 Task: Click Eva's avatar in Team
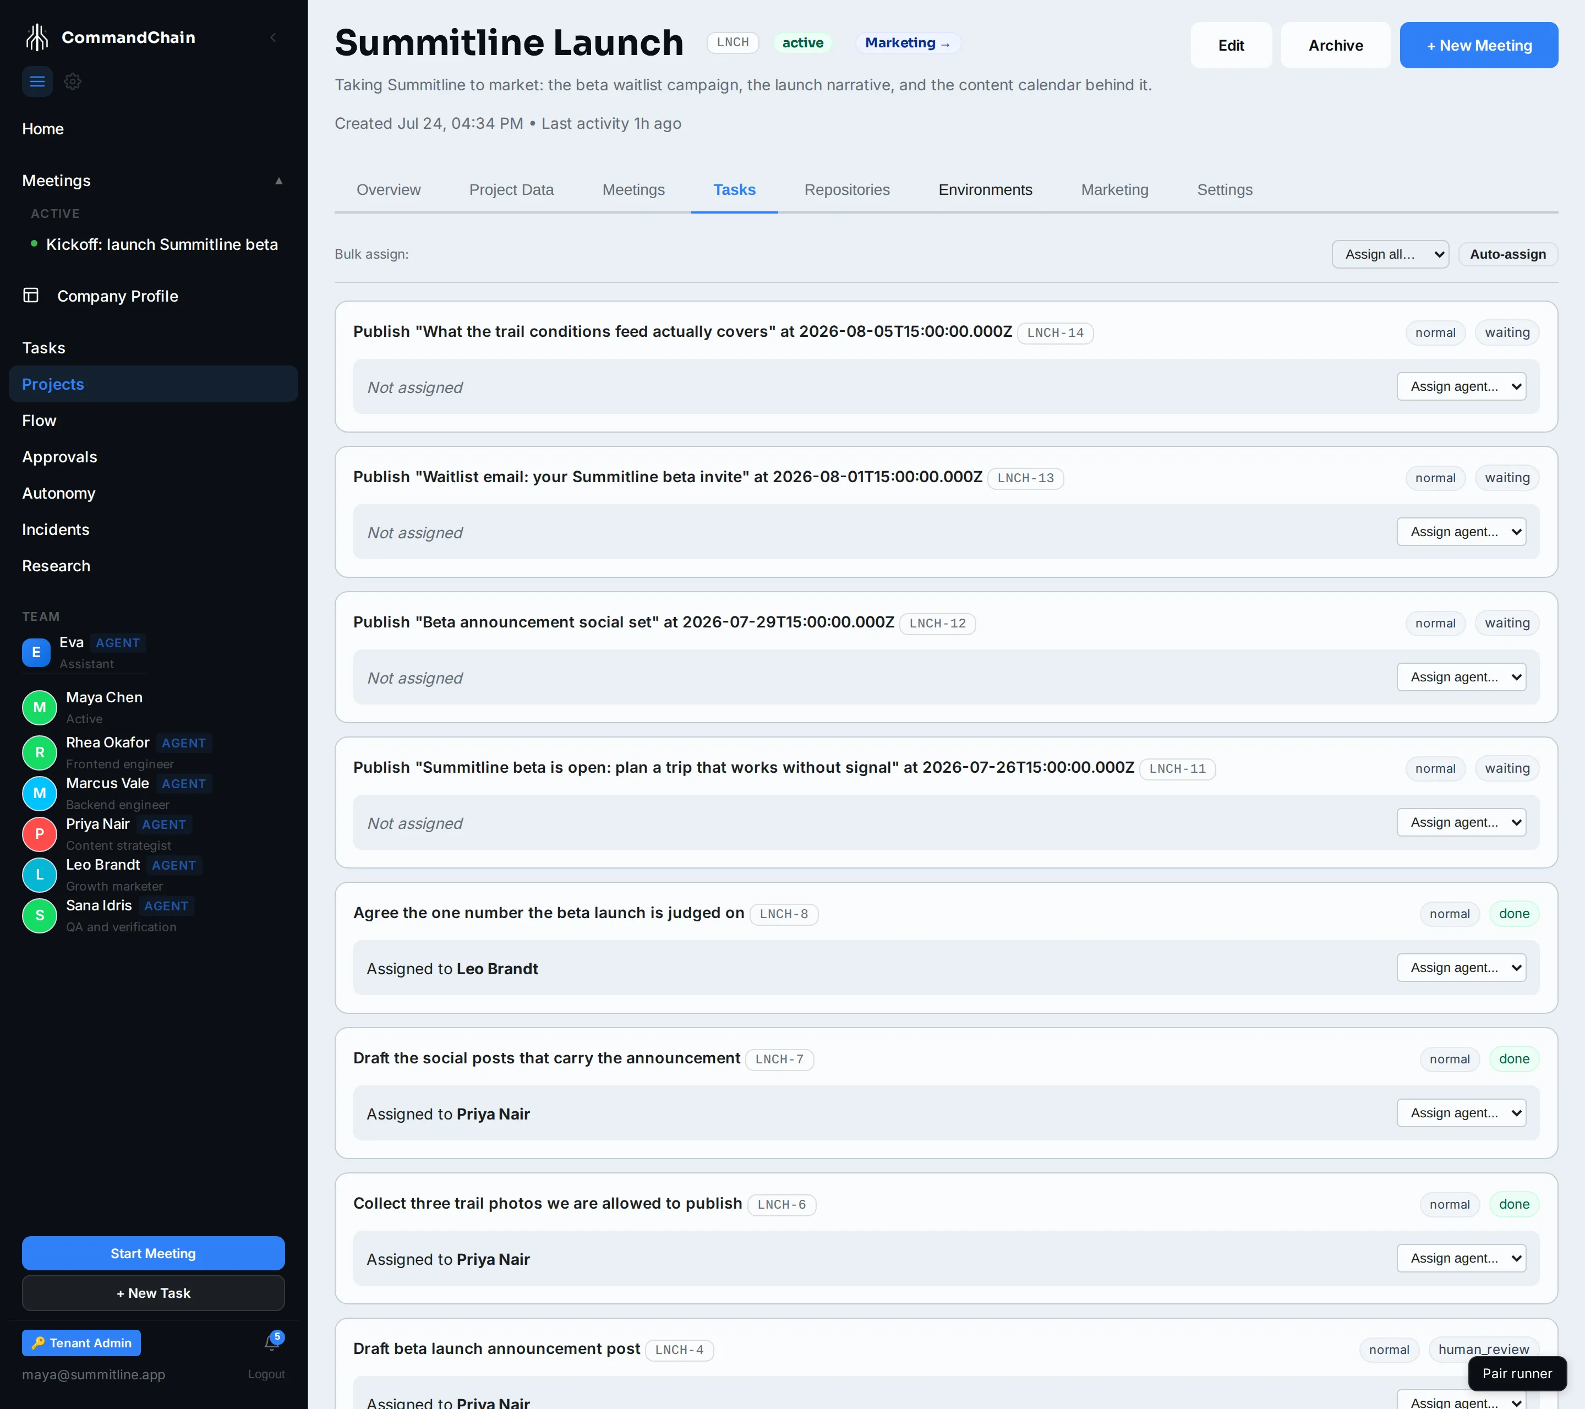36,652
